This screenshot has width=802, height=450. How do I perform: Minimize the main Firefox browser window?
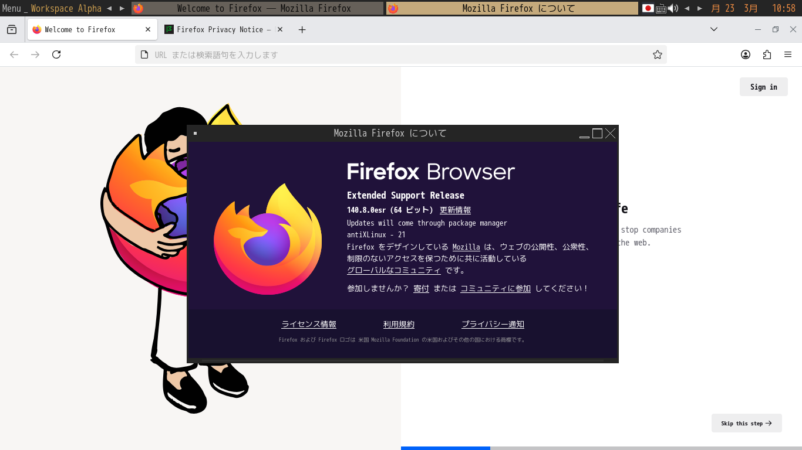758,29
